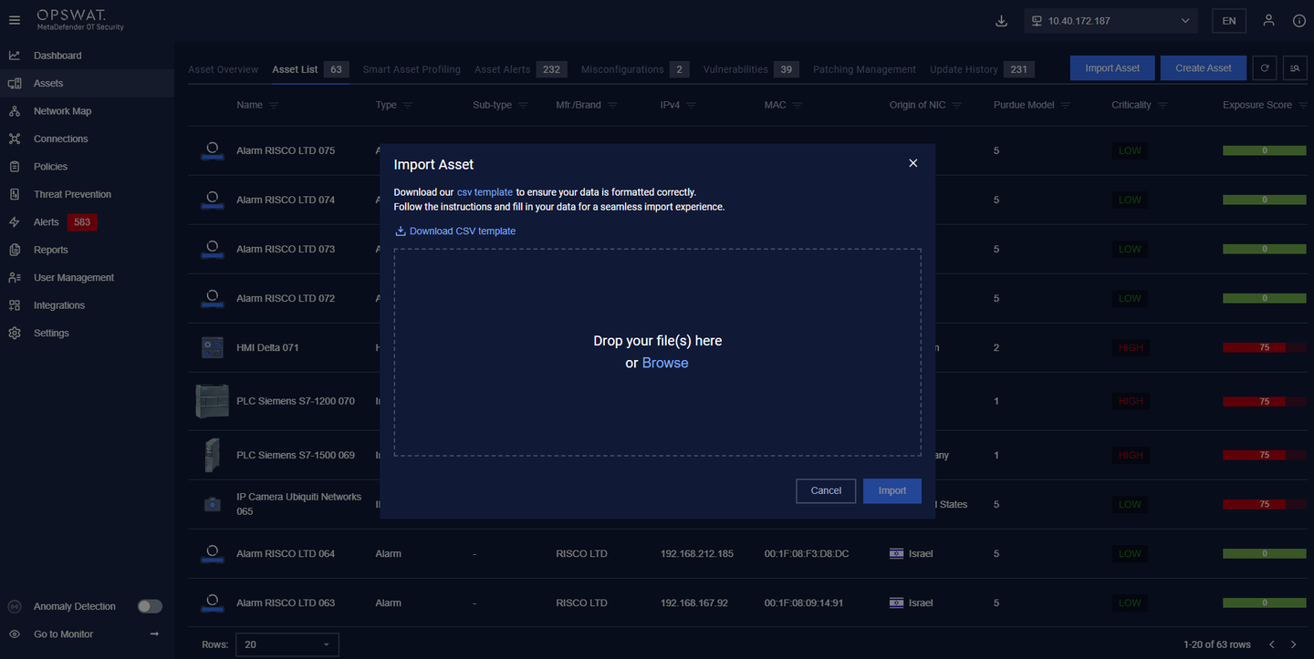The height and width of the screenshot is (659, 1314).
Task: Click the Alarm RISCO LTD 075 icon
Action: pyautogui.click(x=213, y=150)
